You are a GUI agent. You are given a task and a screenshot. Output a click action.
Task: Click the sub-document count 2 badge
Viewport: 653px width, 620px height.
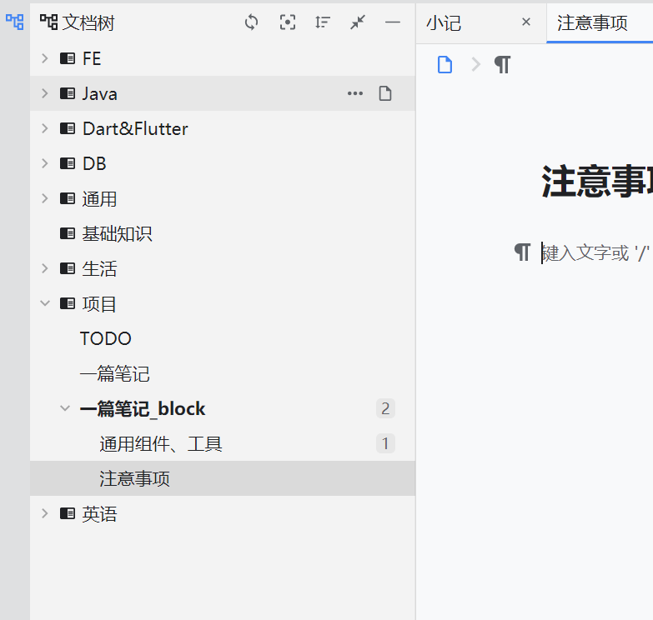[x=385, y=408]
